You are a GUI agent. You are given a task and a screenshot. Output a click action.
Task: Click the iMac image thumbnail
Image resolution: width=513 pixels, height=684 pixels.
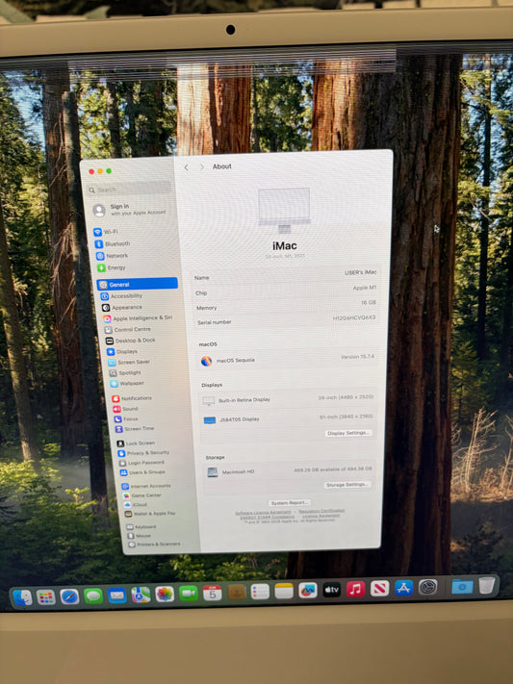coord(284,211)
